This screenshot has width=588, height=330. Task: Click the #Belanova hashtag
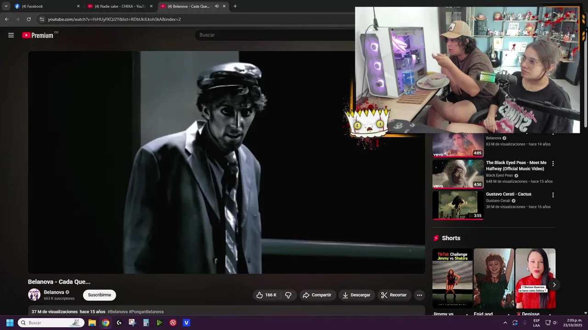[x=118, y=312]
